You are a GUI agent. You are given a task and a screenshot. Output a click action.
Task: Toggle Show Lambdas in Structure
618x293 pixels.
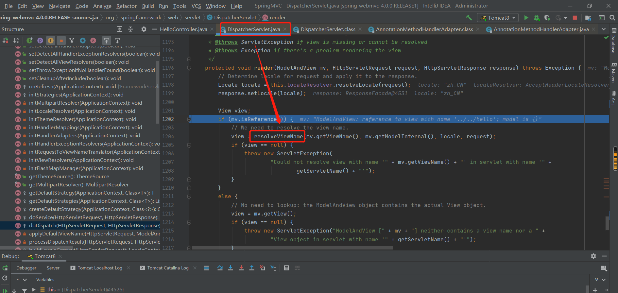tap(93, 41)
